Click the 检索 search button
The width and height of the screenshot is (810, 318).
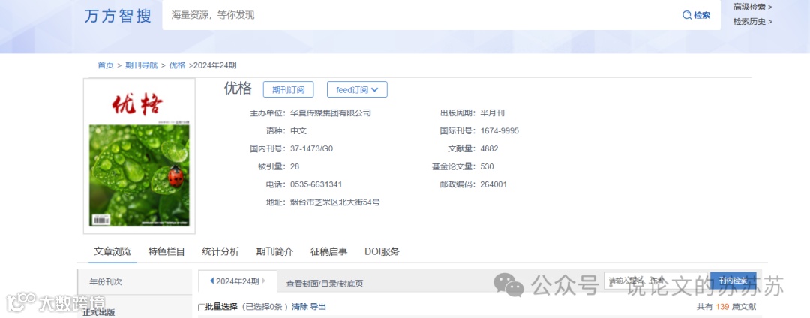click(x=696, y=15)
